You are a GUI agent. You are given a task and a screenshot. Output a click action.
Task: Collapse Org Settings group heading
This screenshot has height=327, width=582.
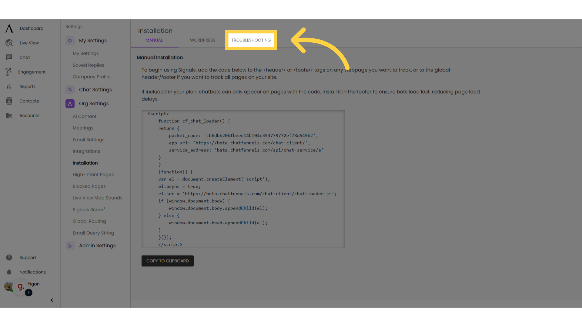point(94,104)
